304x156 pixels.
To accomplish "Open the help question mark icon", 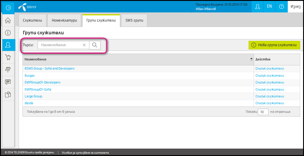I will click(281, 7).
